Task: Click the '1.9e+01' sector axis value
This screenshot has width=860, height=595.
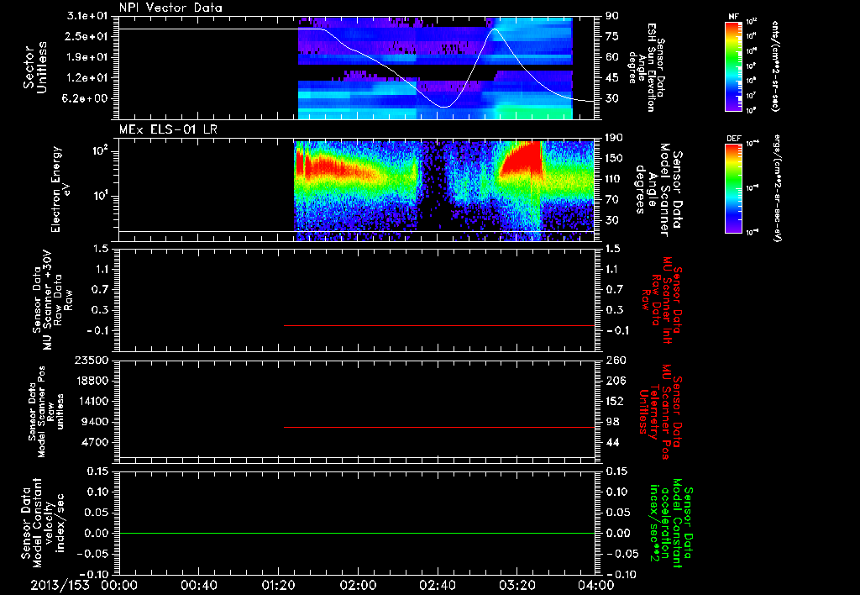Action: coord(87,57)
